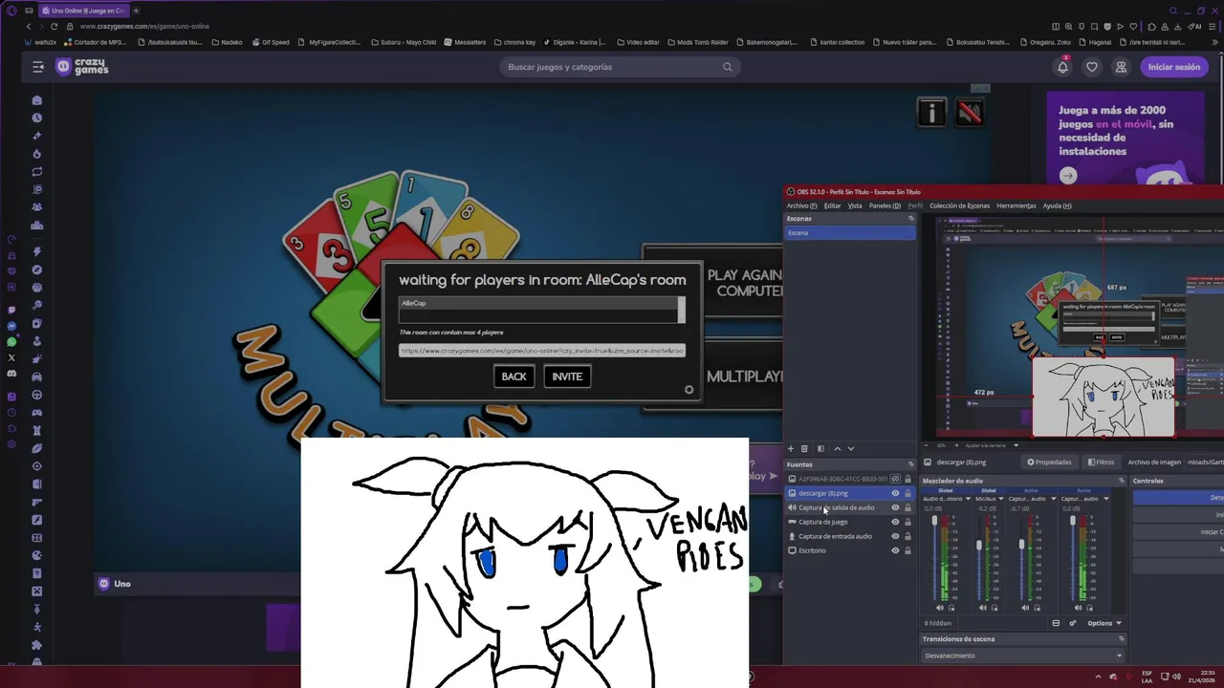Click the room invite URL field
This screenshot has width=1224, height=688.
point(542,351)
